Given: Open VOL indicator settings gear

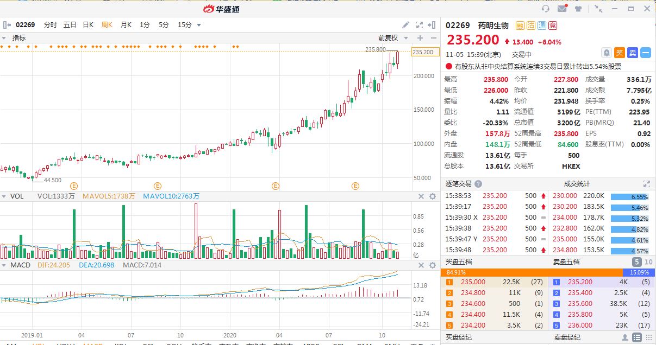Looking at the screenshot, I should point(433,196).
